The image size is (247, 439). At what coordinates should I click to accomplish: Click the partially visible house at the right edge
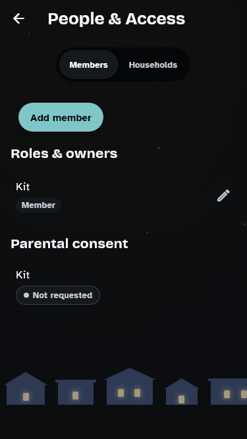coord(227,392)
